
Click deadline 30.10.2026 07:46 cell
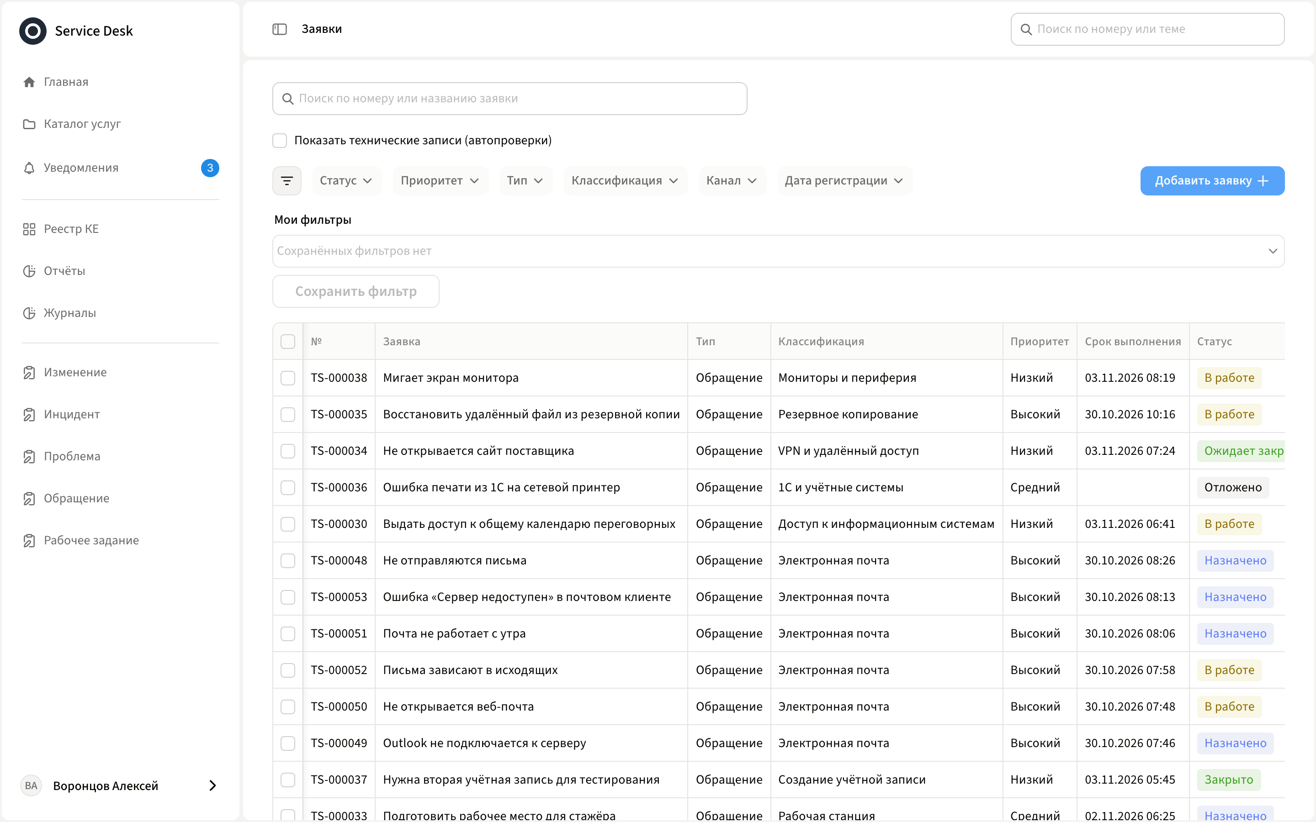point(1130,743)
